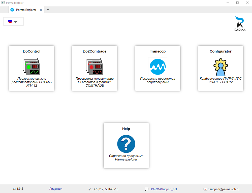Click description 'Конфигуратор ПАРМА РАС'
Screen dimensions: 252x193
click(x=220, y=80)
